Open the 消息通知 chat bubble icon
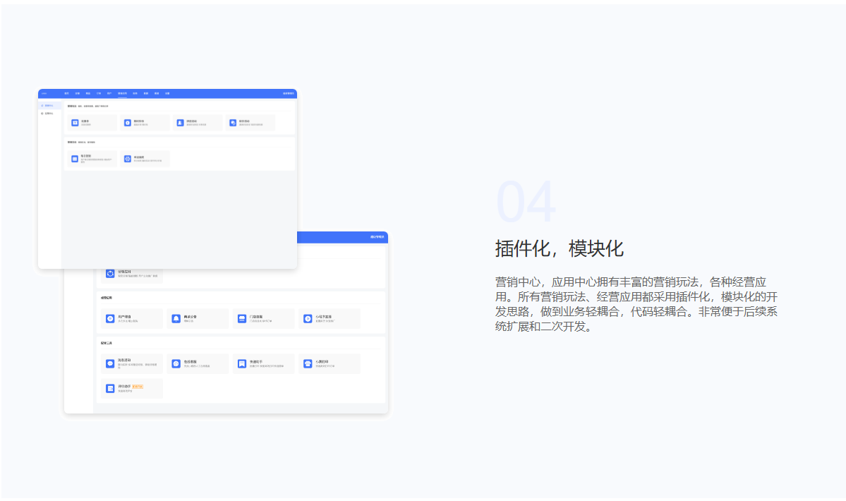 (x=110, y=364)
